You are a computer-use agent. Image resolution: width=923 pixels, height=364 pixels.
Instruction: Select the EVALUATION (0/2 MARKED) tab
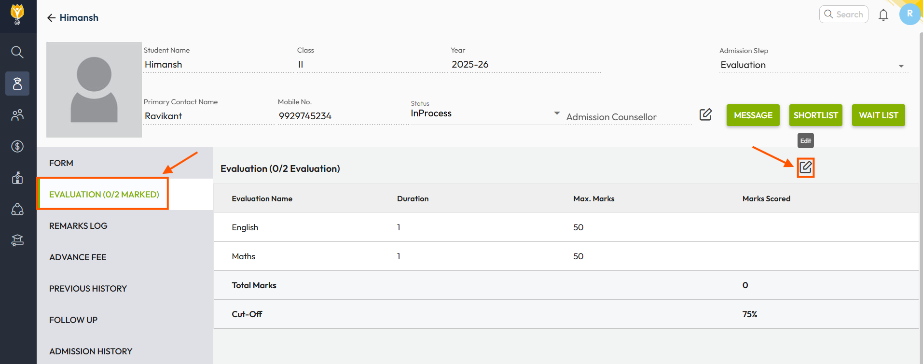tap(104, 194)
